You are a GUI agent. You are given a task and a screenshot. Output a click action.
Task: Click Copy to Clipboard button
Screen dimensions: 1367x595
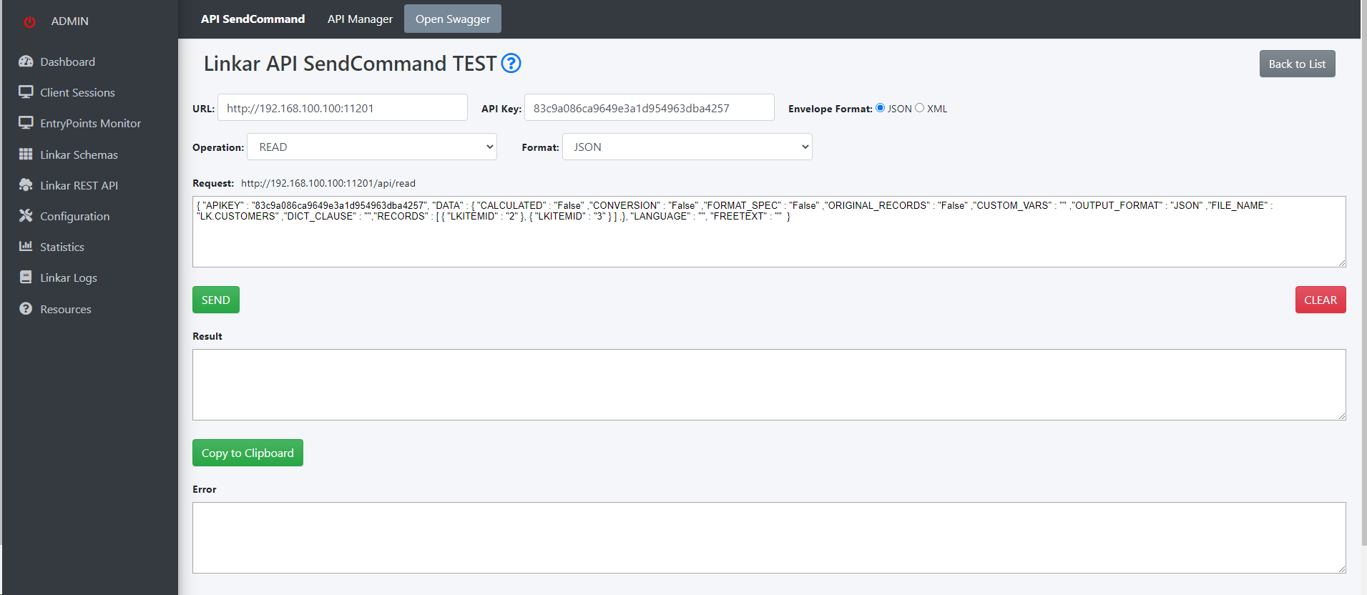pyautogui.click(x=248, y=453)
